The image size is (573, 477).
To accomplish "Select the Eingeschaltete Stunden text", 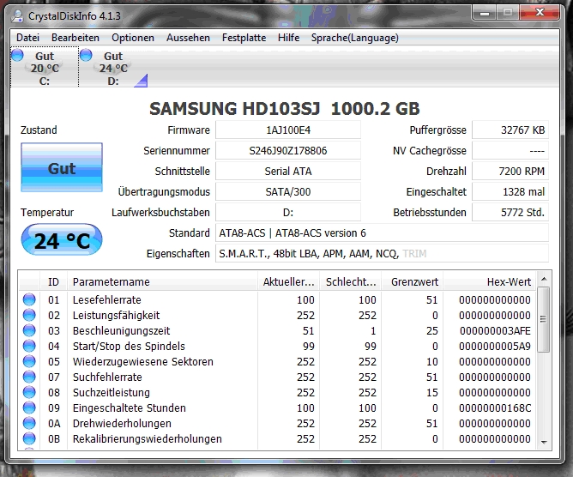I will pos(129,408).
